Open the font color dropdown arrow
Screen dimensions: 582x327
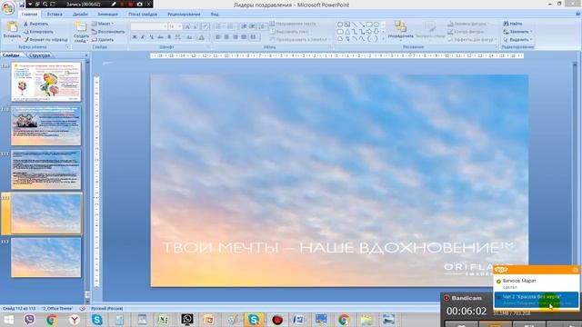tap(207, 37)
